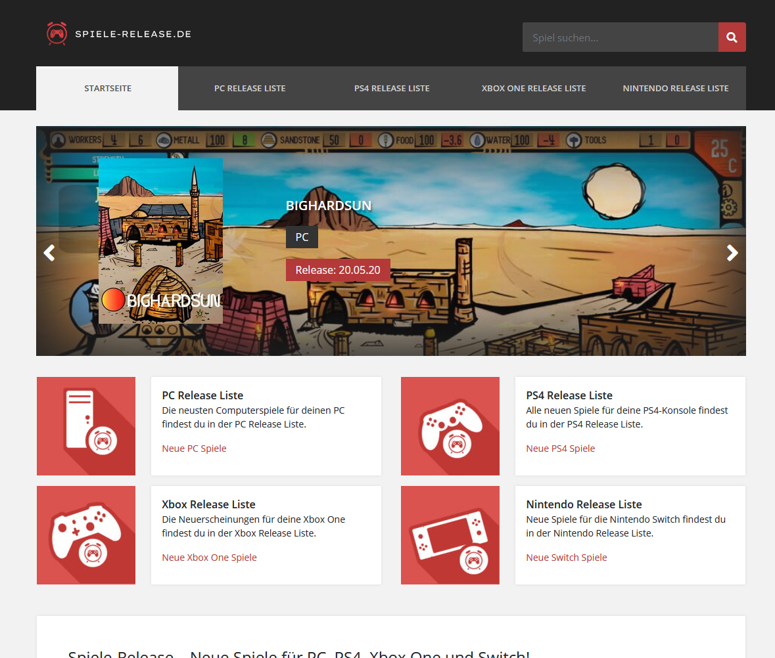
Task: Click the PC platform badge in slider
Action: [302, 237]
